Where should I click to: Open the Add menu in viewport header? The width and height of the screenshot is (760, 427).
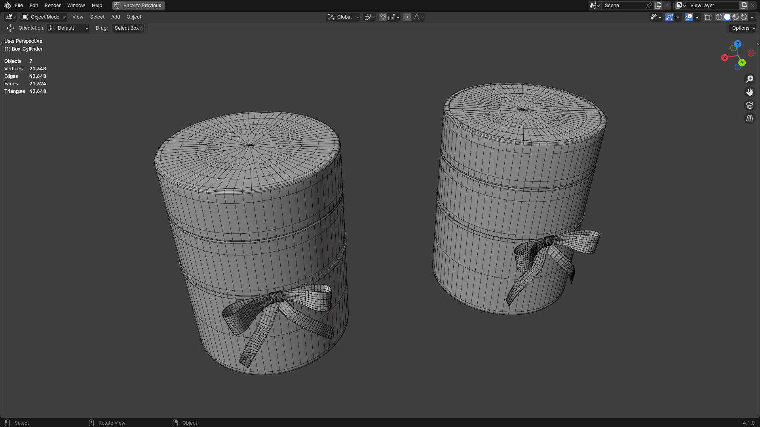116,17
